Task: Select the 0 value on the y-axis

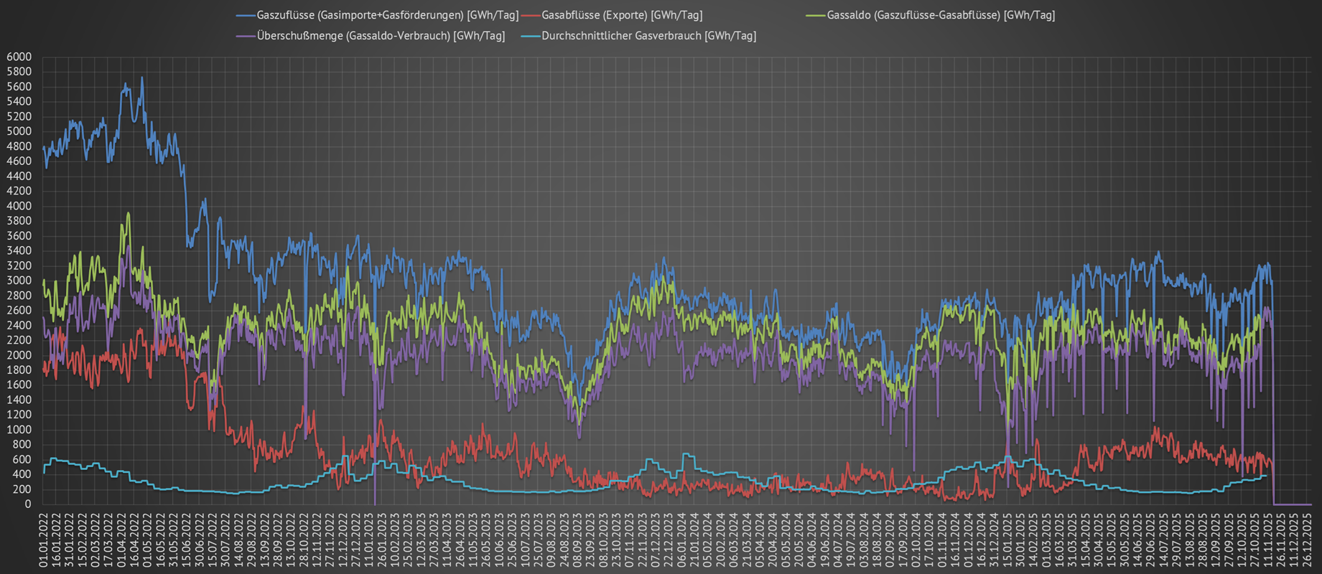Action: click(28, 504)
